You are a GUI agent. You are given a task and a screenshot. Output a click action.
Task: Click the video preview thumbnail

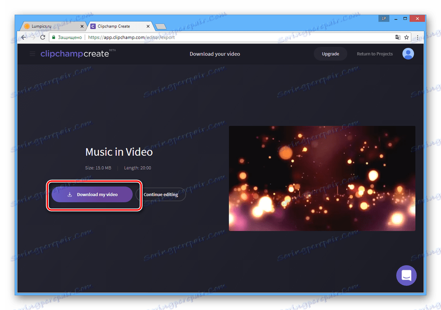click(322, 178)
